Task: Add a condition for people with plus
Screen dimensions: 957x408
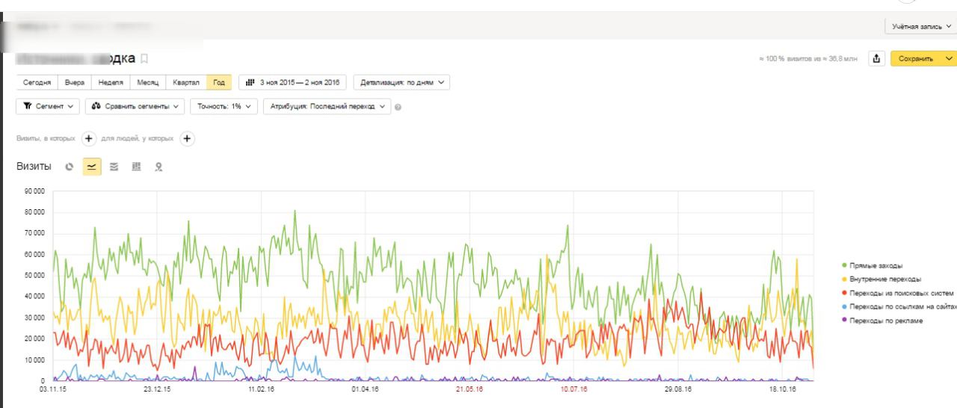Action: click(187, 138)
